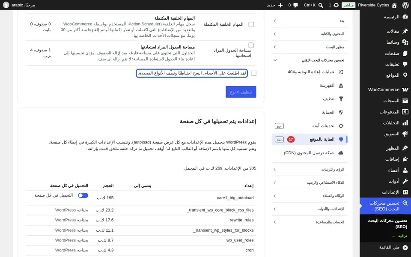This screenshot has width=411, height=257.
Task: Click Riverside Cycles site name
Action: pos(373,5)
